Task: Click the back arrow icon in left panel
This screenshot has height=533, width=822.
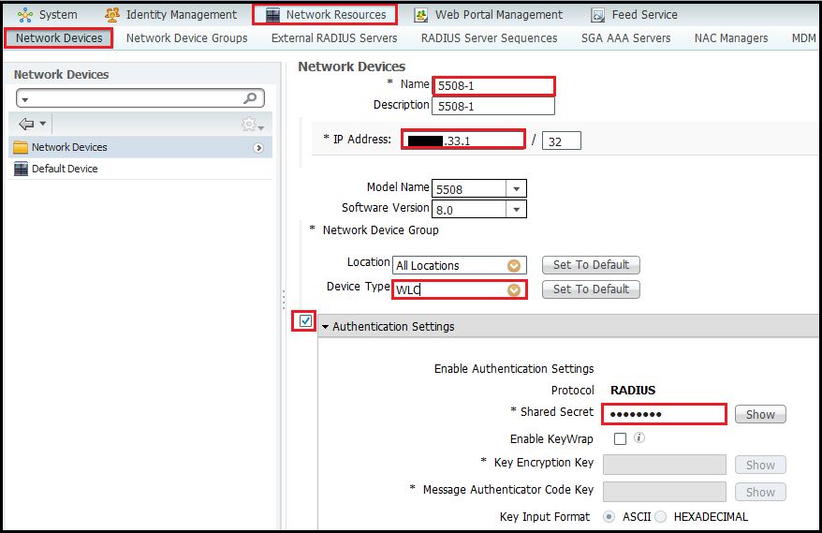Action: point(26,124)
